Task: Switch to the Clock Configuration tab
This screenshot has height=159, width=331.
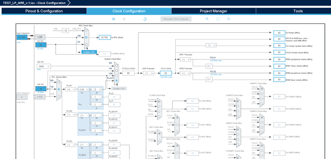Action: [129, 11]
